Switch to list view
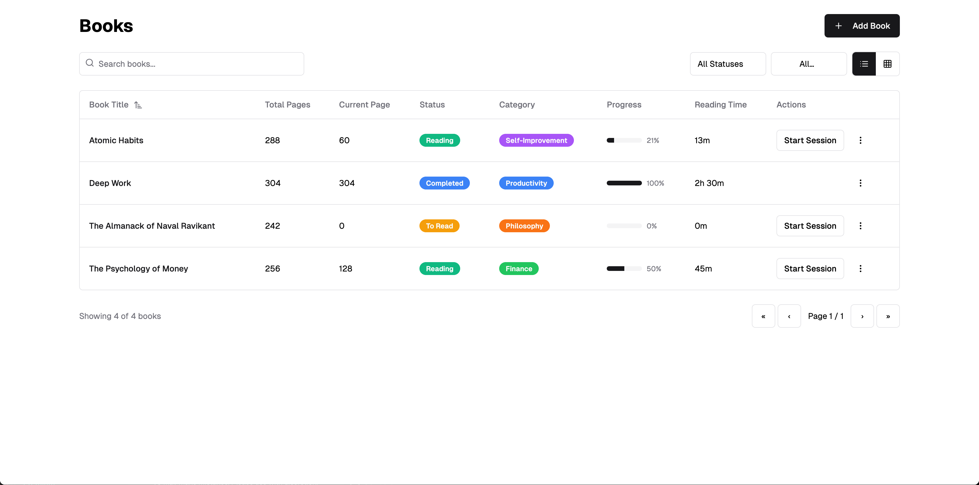Screen dimensions: 979x485 [864, 64]
